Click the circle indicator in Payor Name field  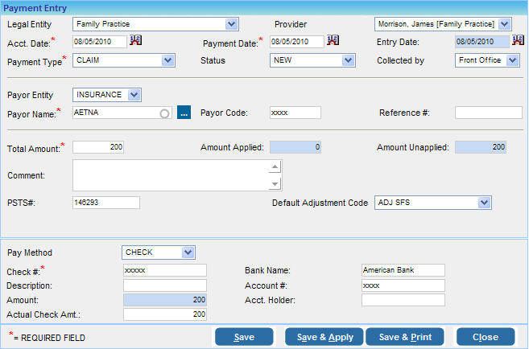[164, 113]
